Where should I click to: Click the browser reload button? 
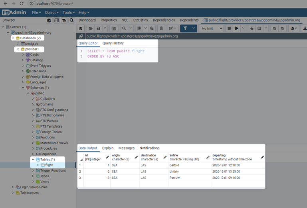click(22, 4)
